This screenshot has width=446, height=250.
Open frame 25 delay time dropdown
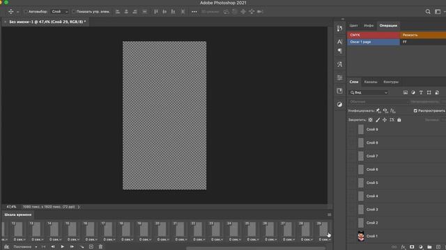pyautogui.click(x=252, y=240)
